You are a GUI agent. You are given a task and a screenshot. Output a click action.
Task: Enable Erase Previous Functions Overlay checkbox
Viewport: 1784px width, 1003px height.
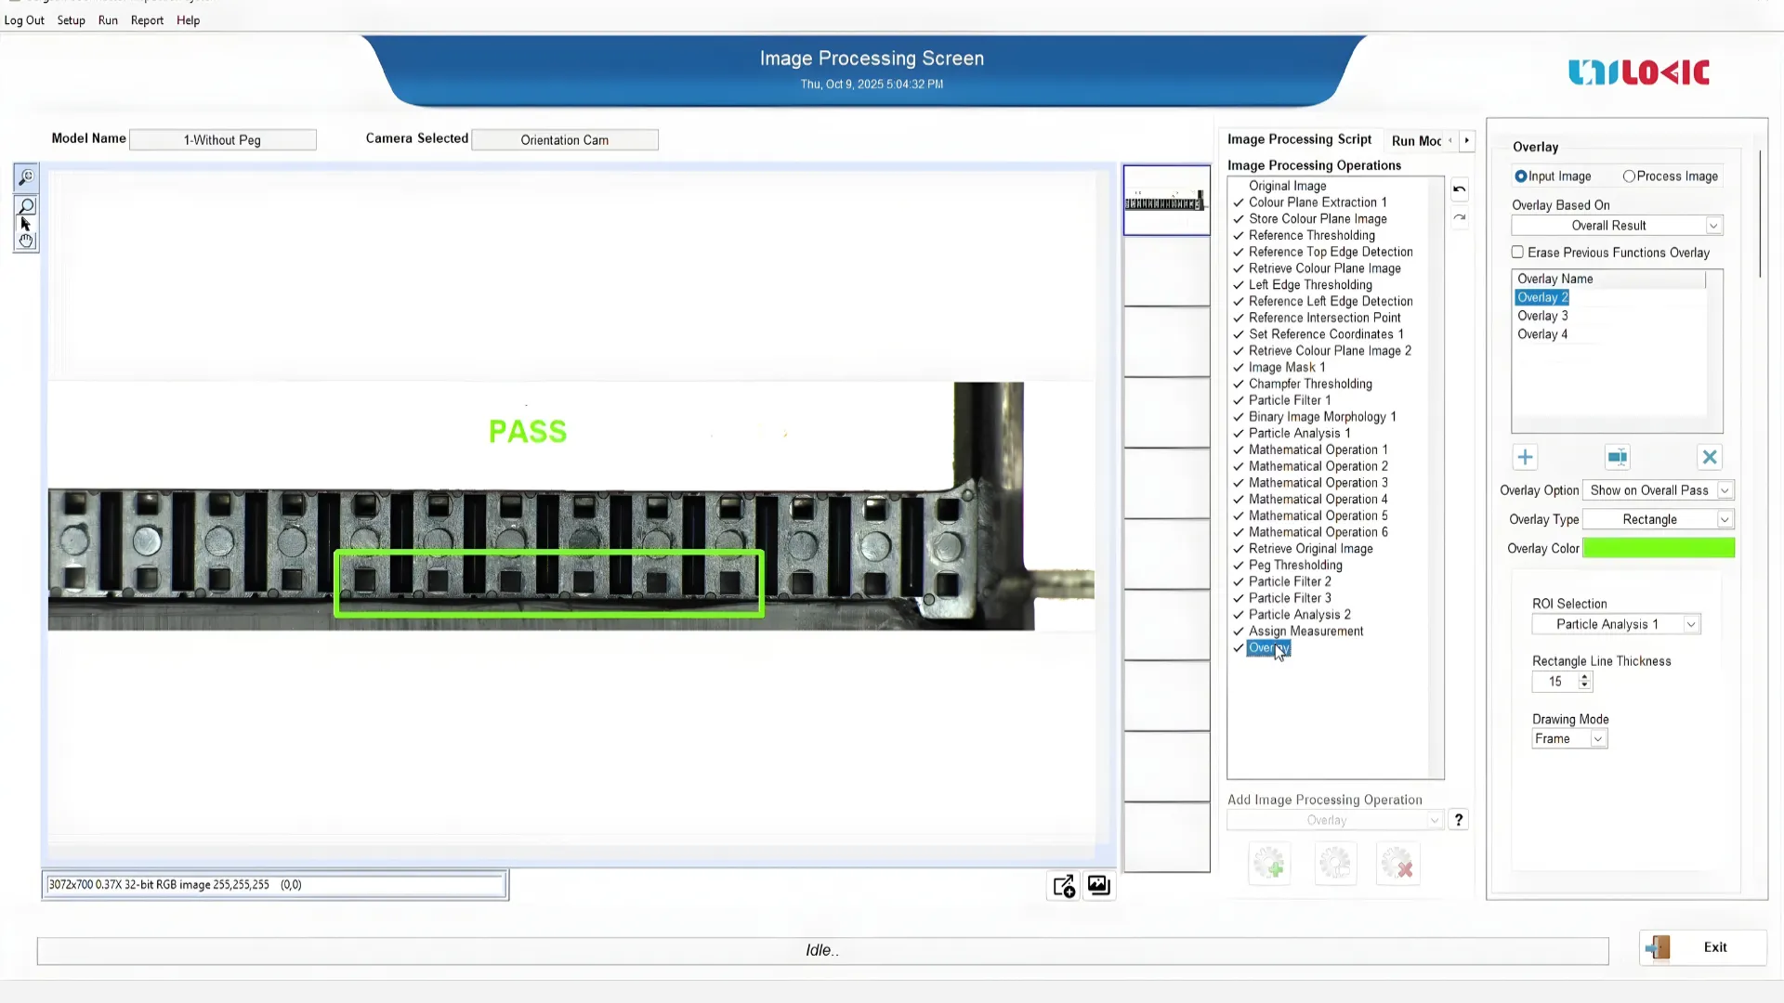coord(1517,253)
